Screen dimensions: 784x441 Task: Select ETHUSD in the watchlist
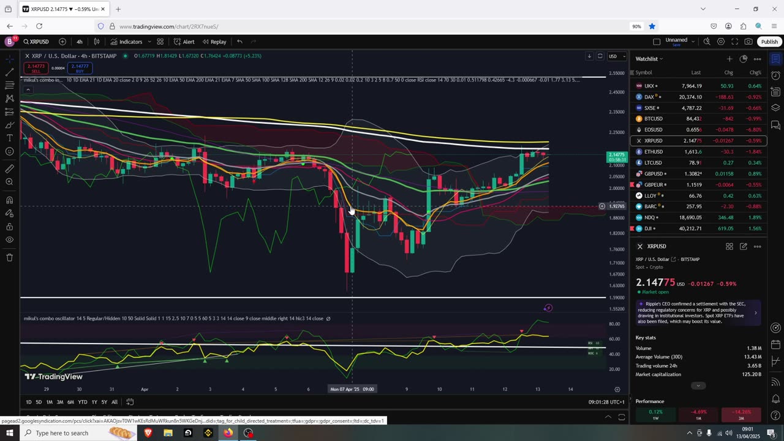pos(698,152)
